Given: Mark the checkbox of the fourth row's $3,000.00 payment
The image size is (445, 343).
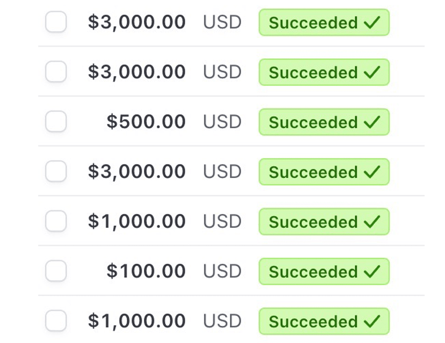Looking at the screenshot, I should pos(56,171).
